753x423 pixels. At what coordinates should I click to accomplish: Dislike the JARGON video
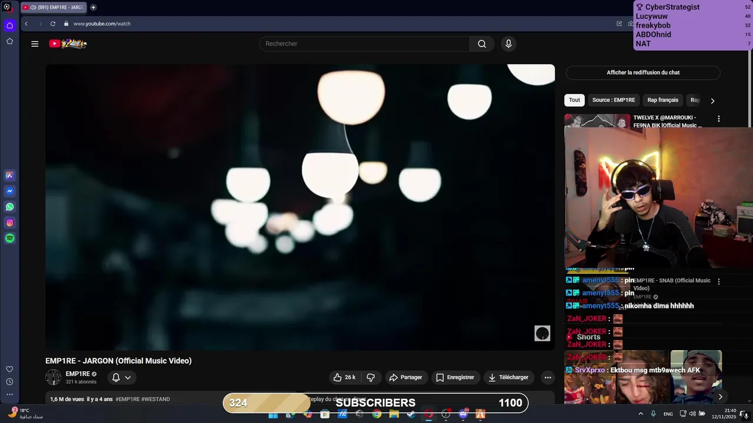tap(371, 377)
